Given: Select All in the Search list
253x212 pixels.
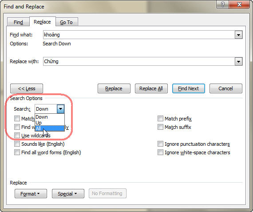Looking at the screenshot, I should pyautogui.click(x=50, y=128).
